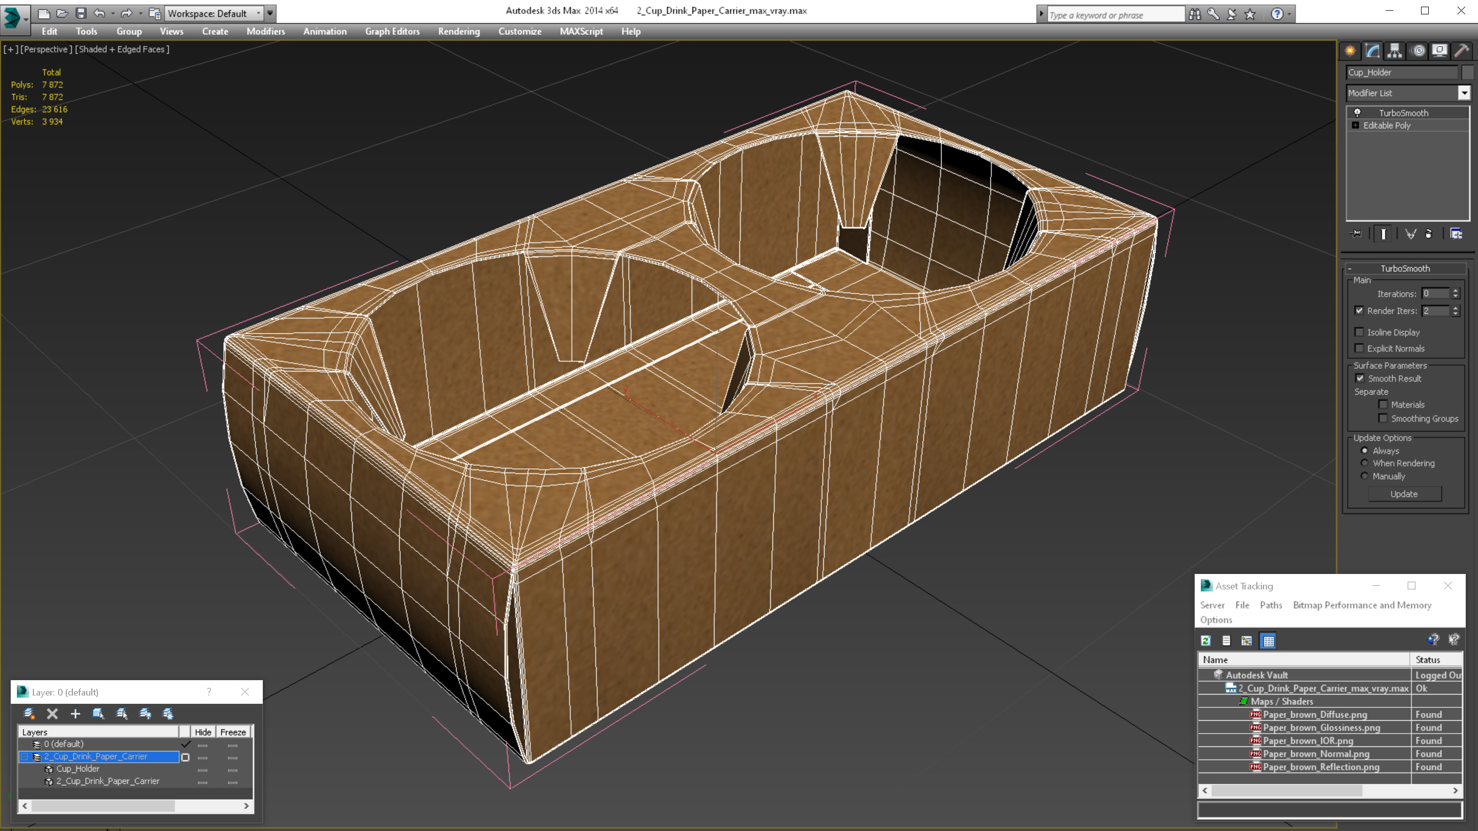Open the Utilities hammer panel tab
Screen dimensions: 1478x831
tap(1462, 51)
